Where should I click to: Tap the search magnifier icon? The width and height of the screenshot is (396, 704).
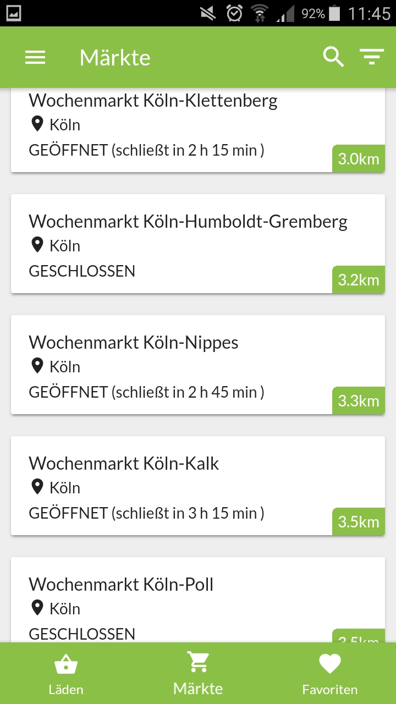click(x=333, y=57)
